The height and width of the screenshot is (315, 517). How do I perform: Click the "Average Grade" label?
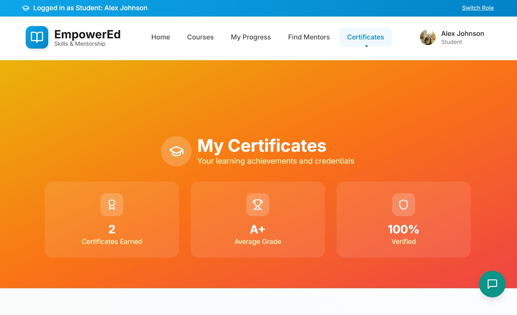pos(258,241)
